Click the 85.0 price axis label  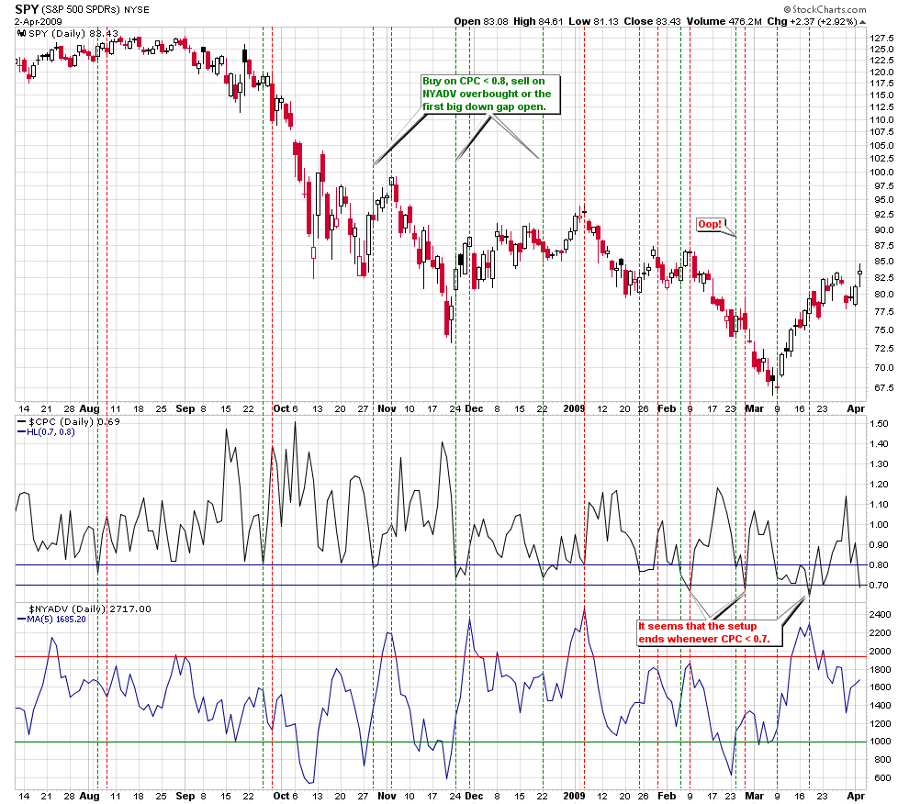[x=884, y=262]
